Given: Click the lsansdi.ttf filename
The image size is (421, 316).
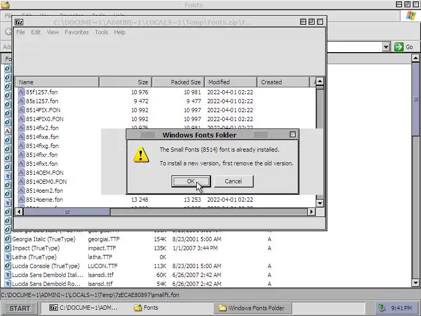Looking at the screenshot, I should [x=101, y=275].
